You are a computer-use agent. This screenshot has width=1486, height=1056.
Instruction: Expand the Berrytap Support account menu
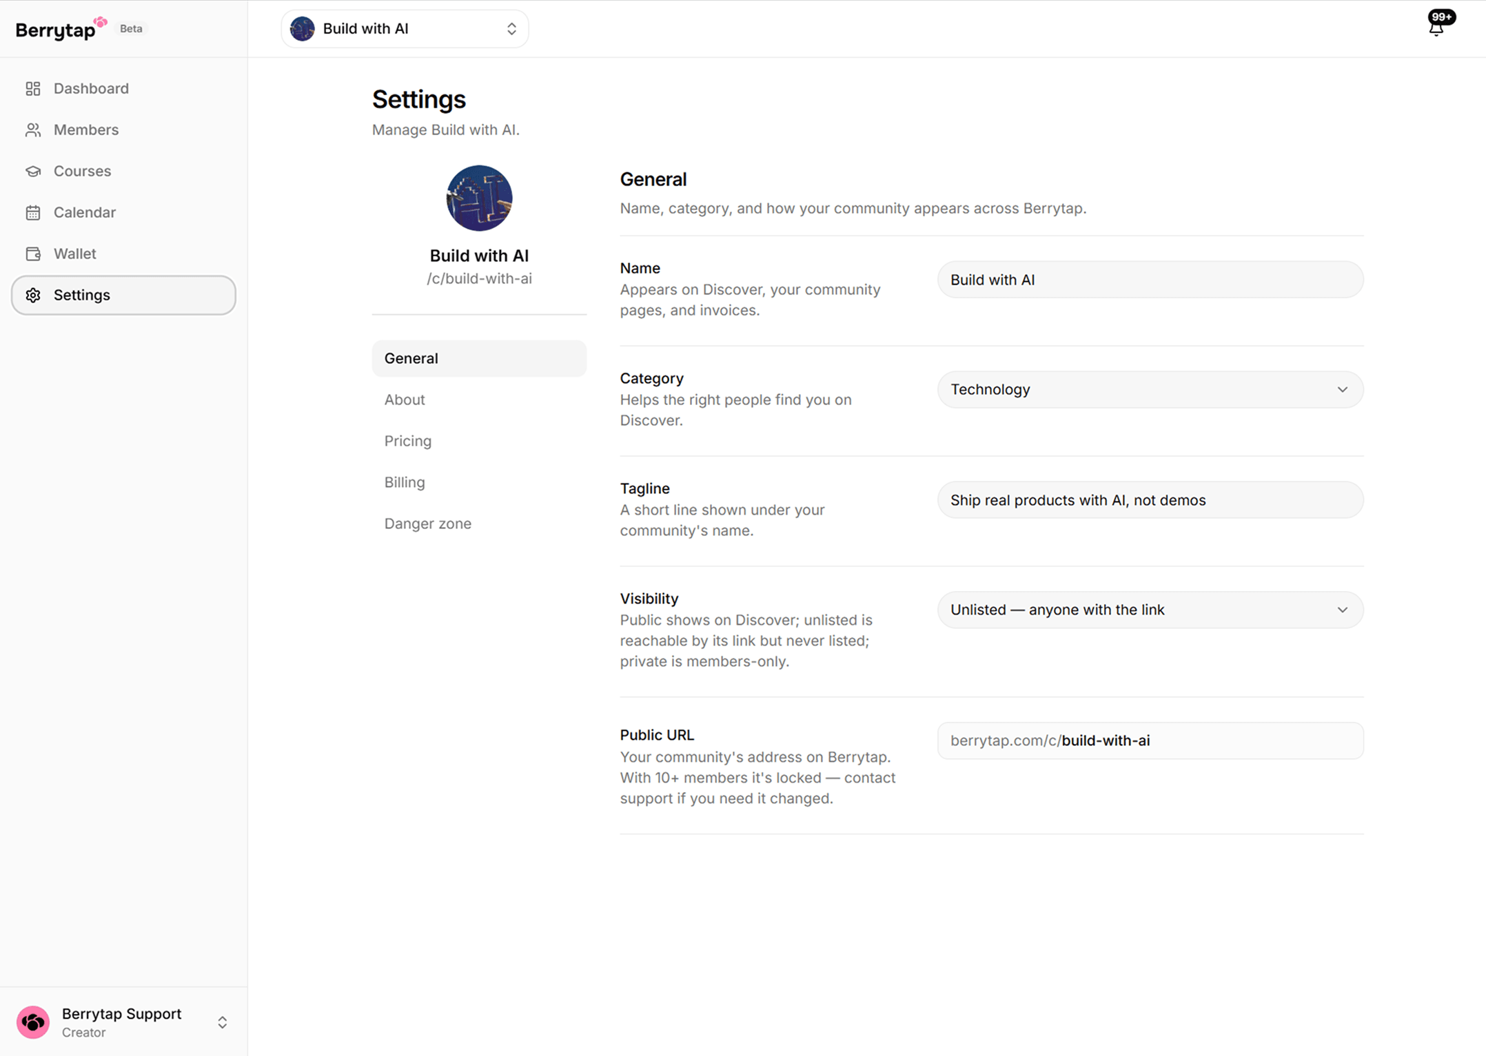[x=123, y=1022]
